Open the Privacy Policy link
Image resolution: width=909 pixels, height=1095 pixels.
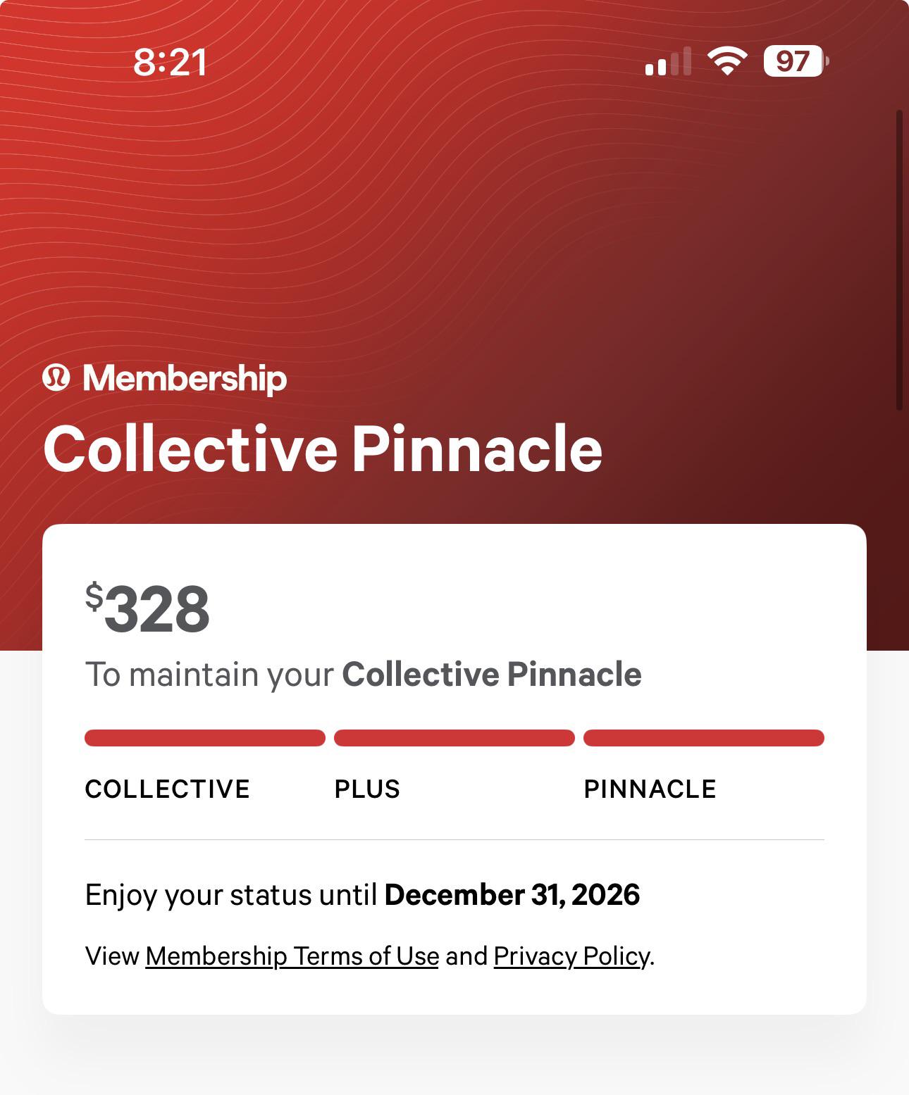click(x=571, y=956)
